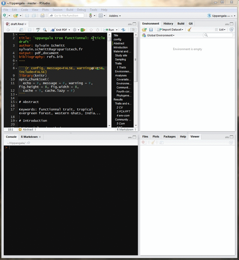This screenshot has height=260, width=239.
Task: Click the Show in new window icon
Action: (x=21, y=30)
